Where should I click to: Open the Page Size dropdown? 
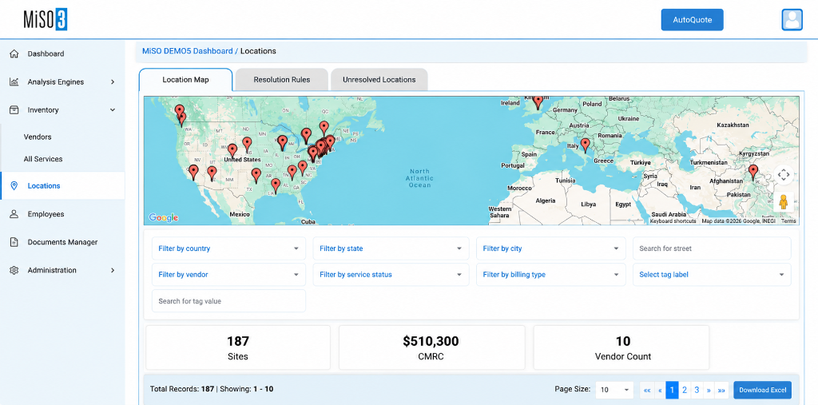[614, 390]
